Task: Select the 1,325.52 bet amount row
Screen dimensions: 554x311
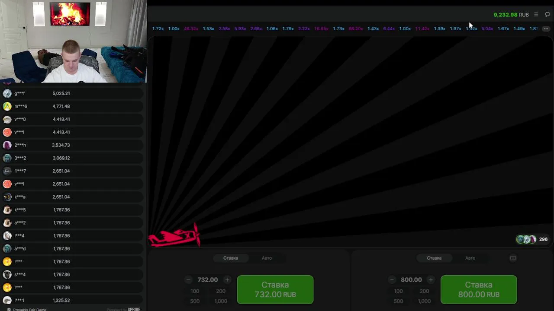Action: pos(72,300)
